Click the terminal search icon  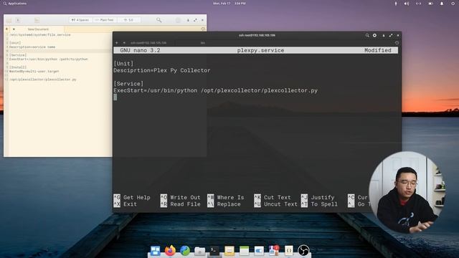(367, 35)
